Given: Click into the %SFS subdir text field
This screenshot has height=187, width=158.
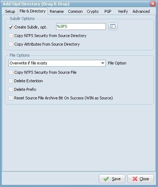Looking at the screenshot, I should click(81, 26).
